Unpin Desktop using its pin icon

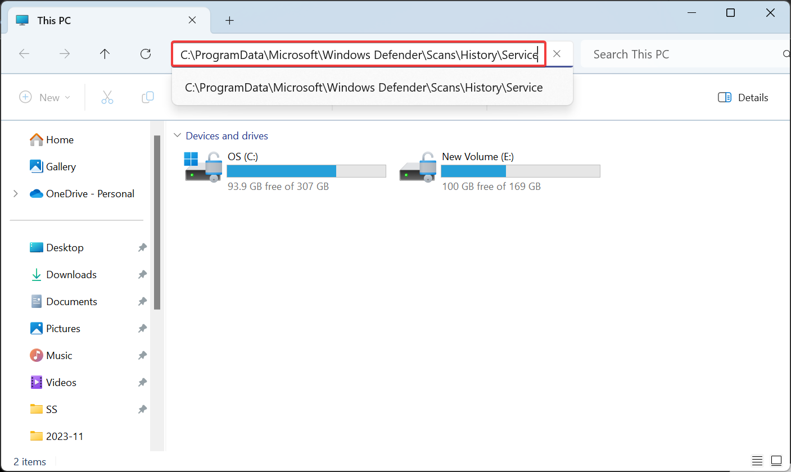[143, 247]
